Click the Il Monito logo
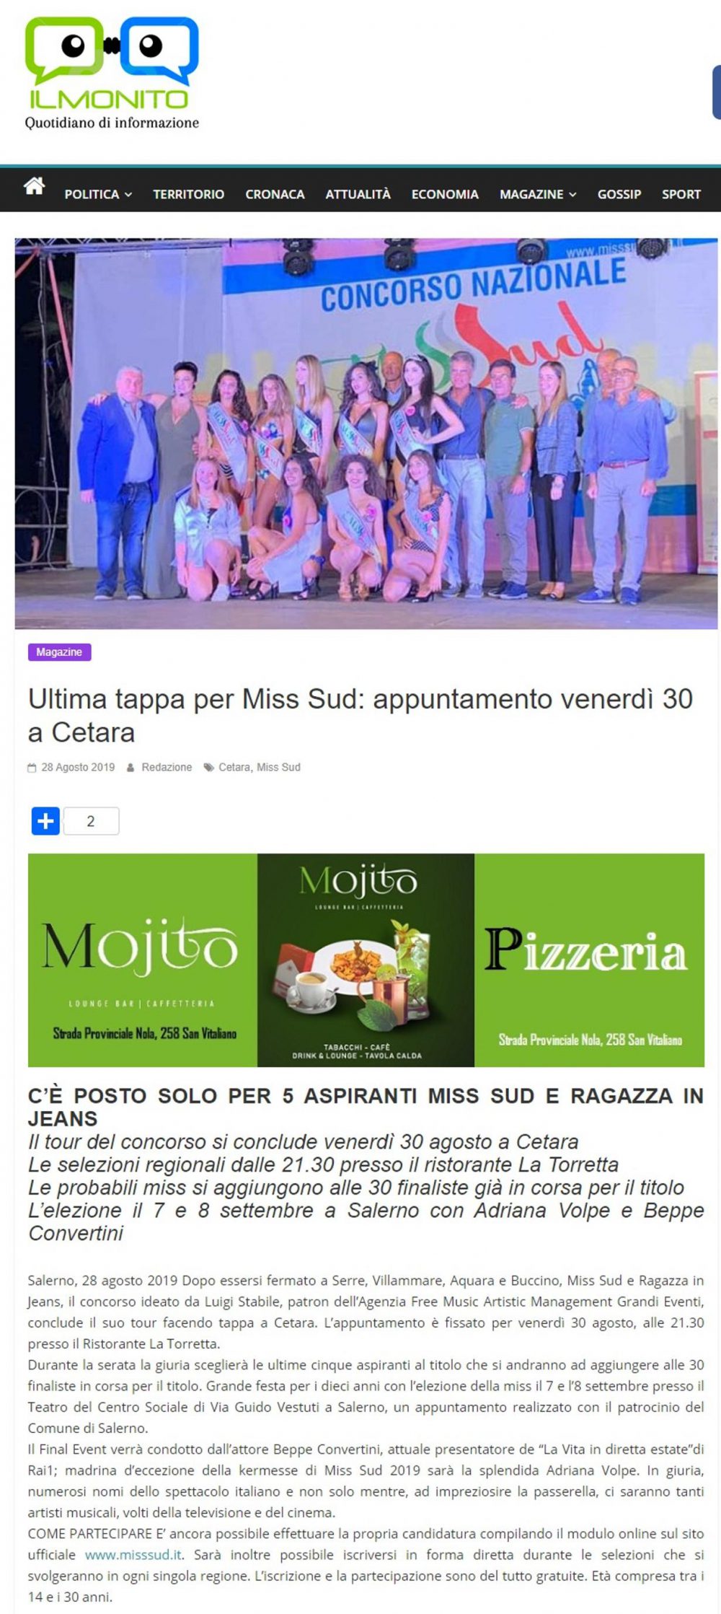The height and width of the screenshot is (1614, 721). [x=112, y=73]
